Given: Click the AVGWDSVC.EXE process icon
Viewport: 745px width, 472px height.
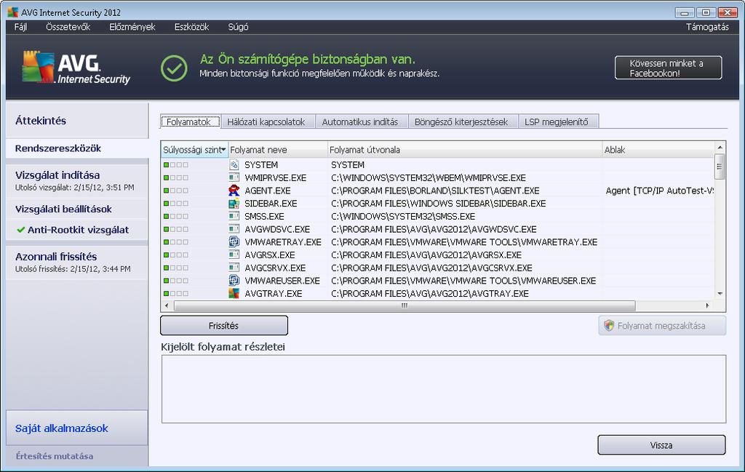Looking at the screenshot, I should tap(234, 229).
